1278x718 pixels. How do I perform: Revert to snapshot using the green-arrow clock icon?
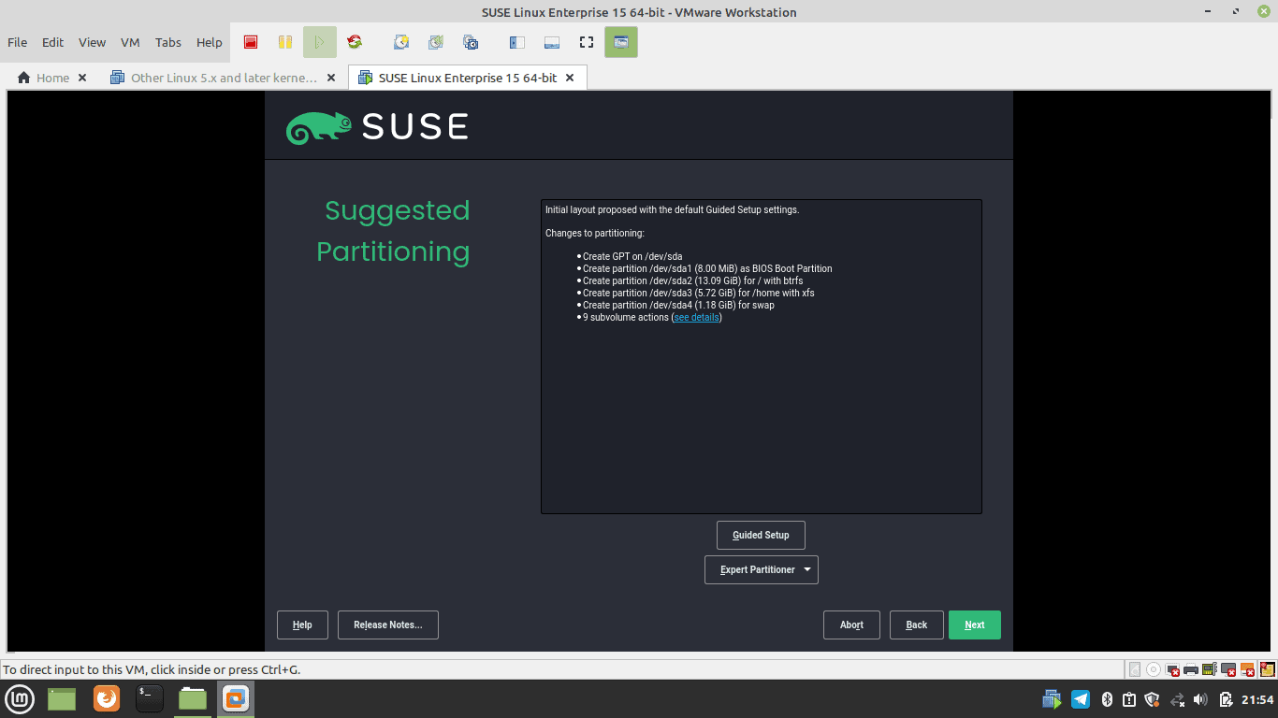(x=436, y=42)
